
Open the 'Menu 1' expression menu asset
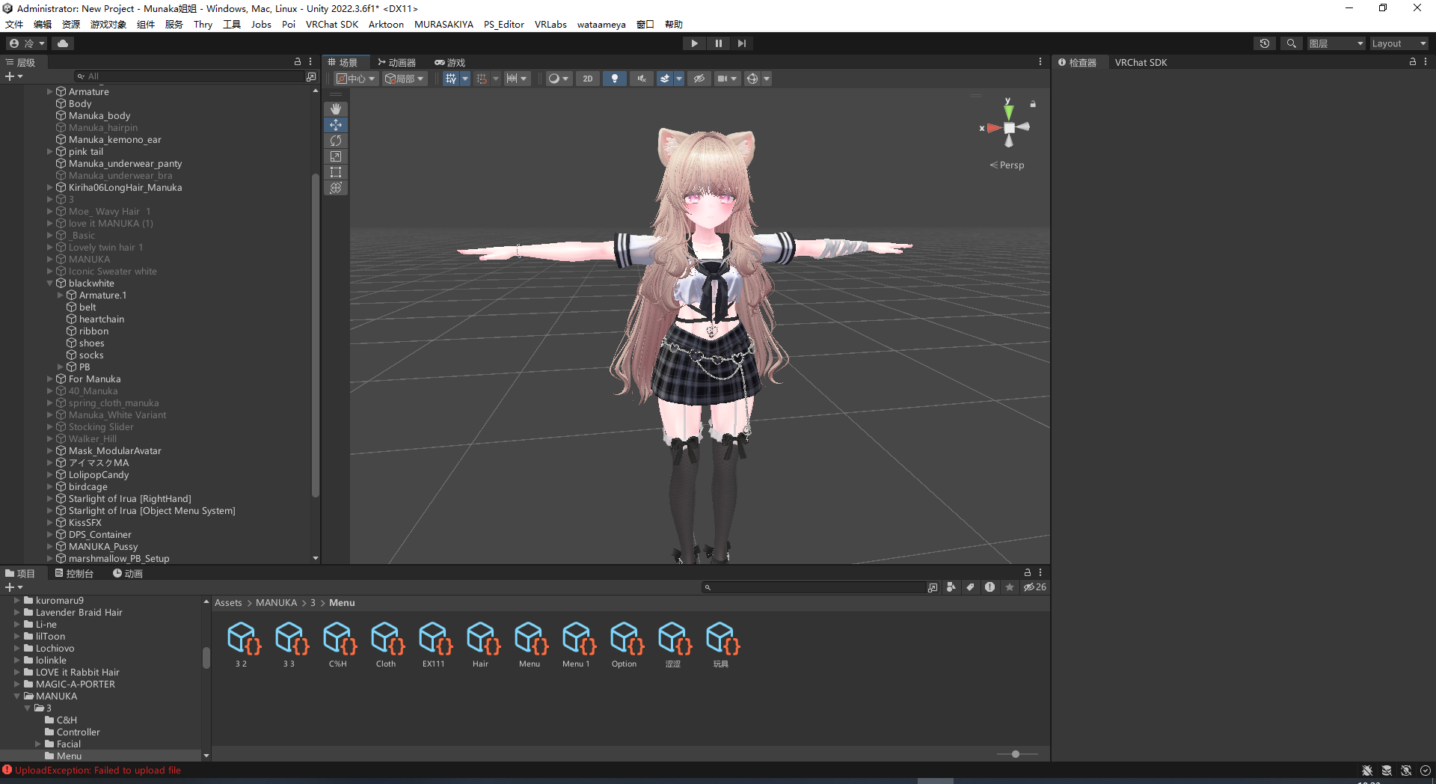tap(576, 644)
